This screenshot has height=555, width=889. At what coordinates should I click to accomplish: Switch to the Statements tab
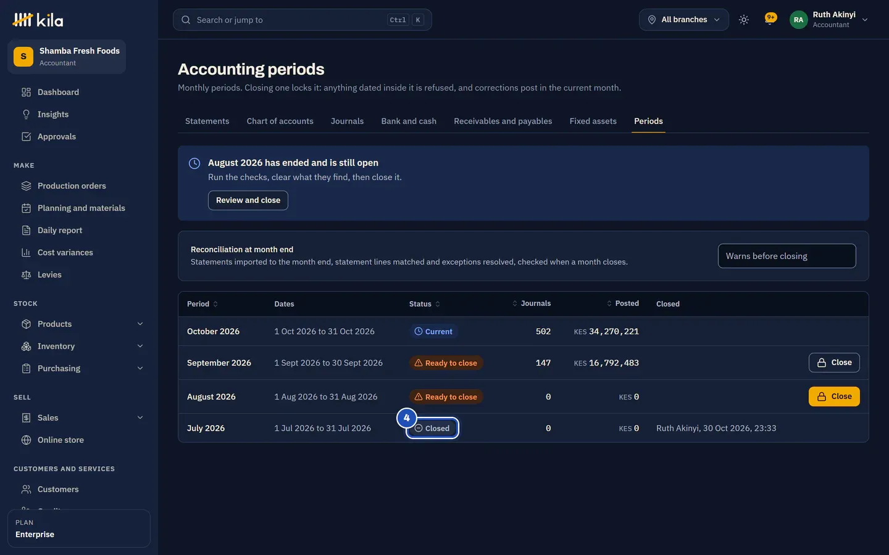[x=207, y=121]
